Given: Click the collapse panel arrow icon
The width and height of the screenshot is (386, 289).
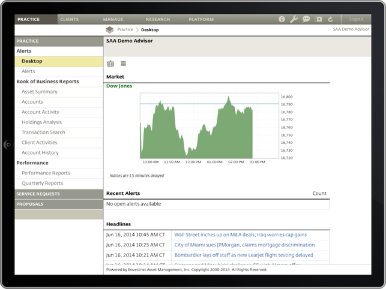Looking at the screenshot, I should [318, 19].
